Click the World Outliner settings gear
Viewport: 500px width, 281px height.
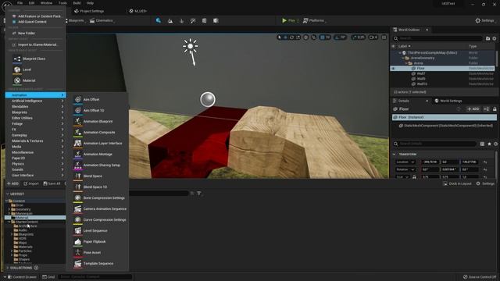pos(495,38)
